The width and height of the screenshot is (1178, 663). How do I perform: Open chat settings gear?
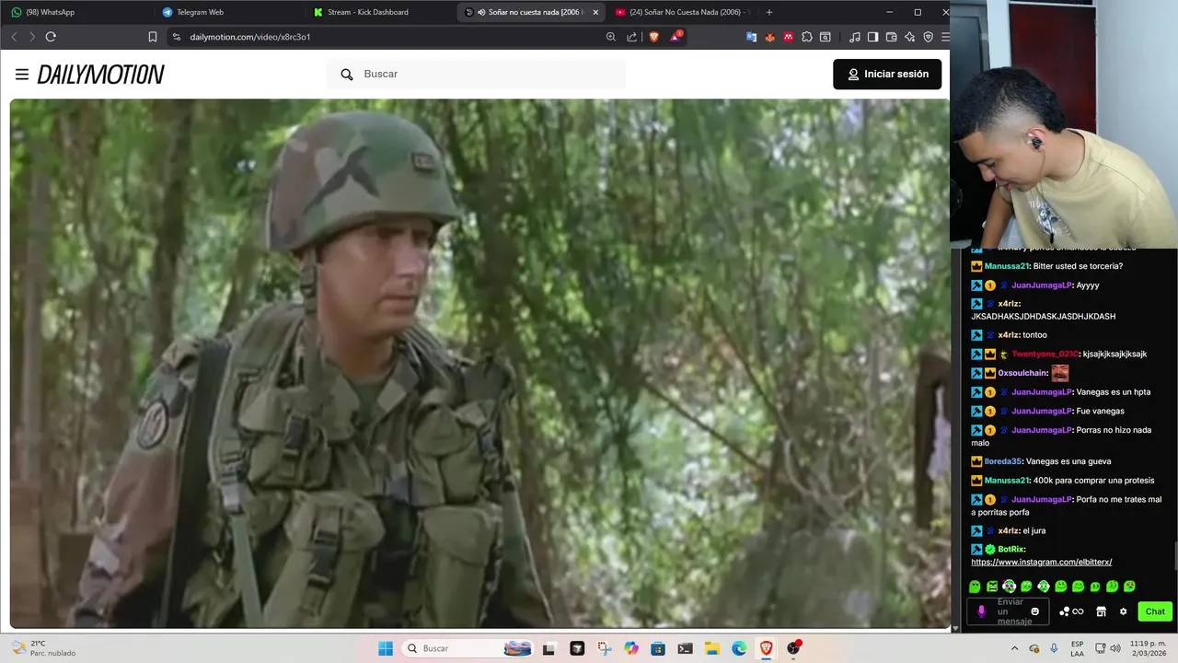pos(1123,611)
